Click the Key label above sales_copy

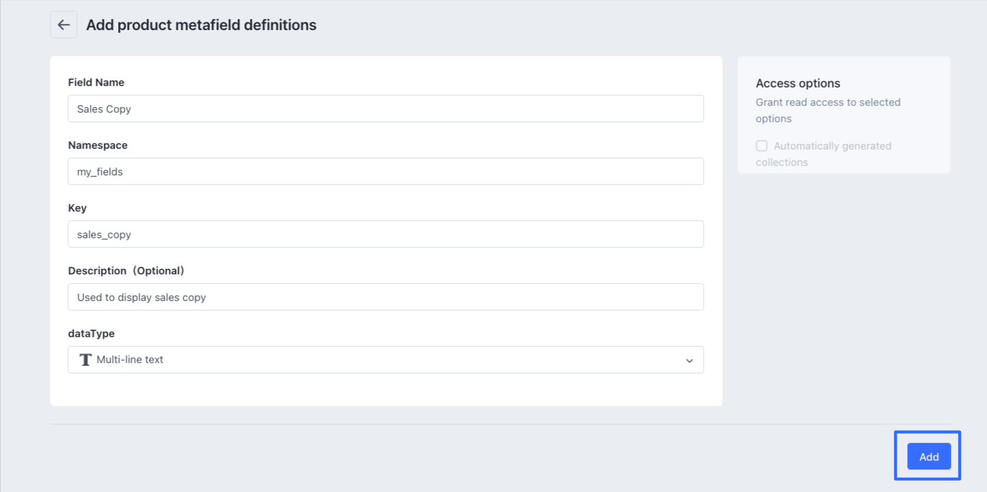(x=77, y=208)
